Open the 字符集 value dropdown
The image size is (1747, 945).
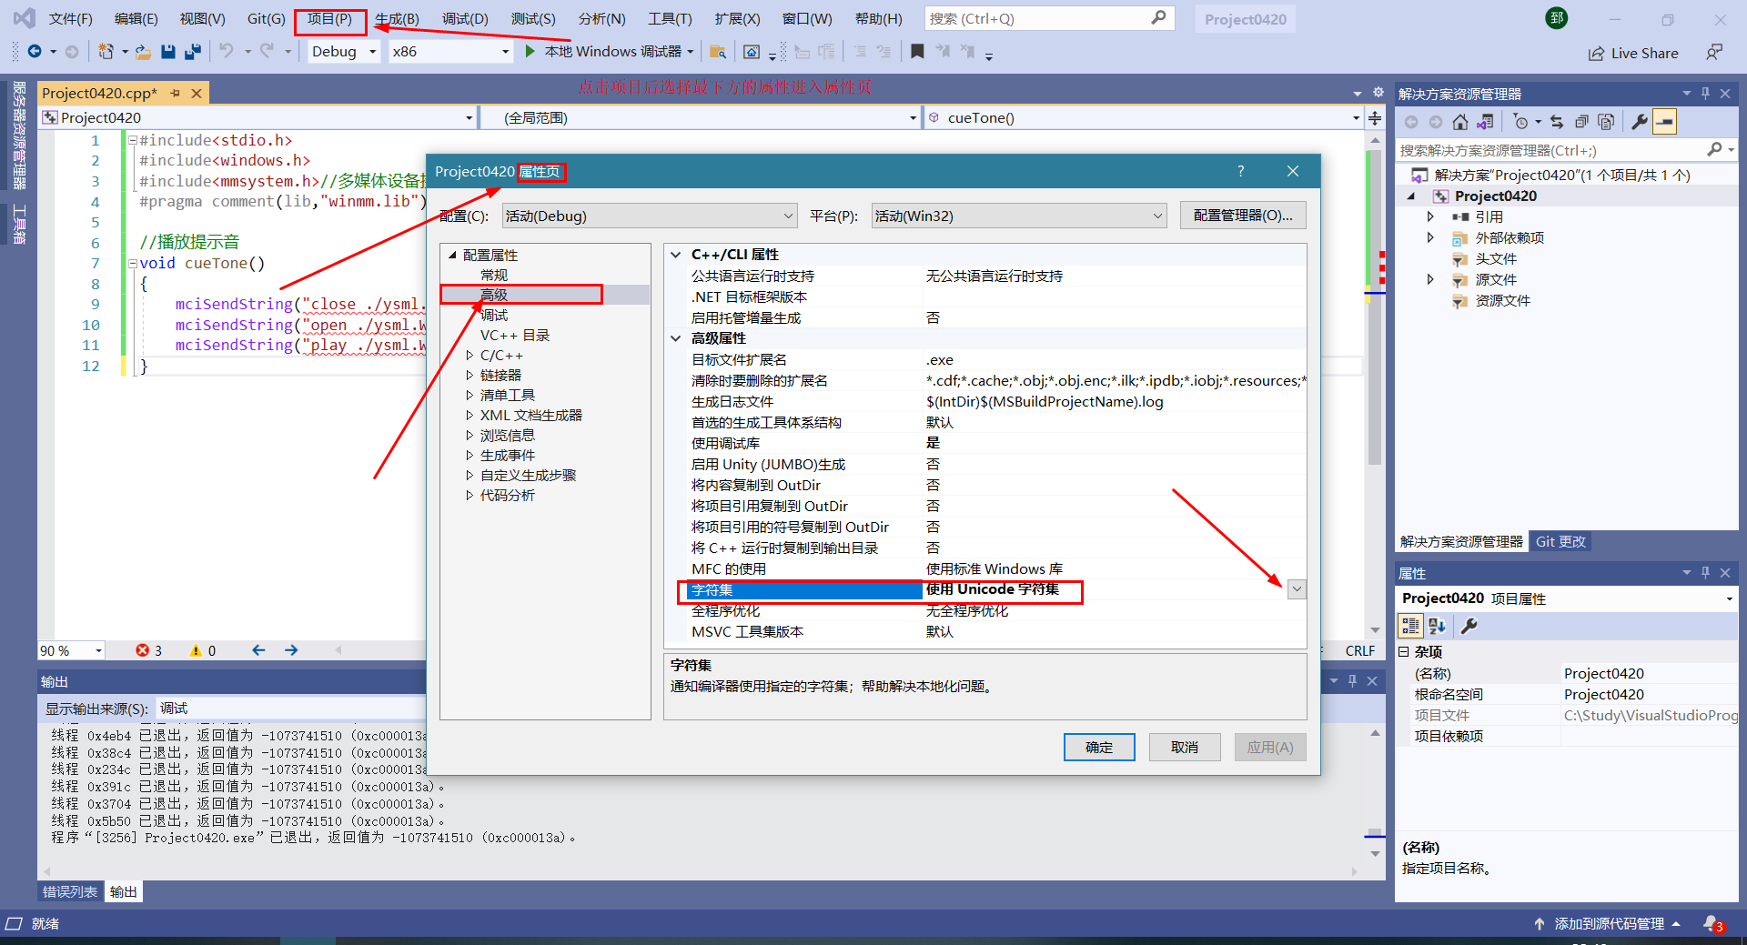click(x=1296, y=589)
